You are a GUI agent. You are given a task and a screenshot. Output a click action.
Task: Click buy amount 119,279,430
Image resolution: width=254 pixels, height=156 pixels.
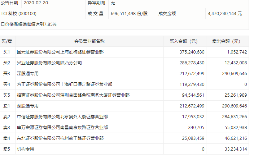(x=192, y=84)
